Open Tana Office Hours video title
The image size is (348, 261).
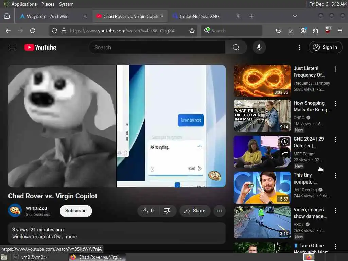[x=311, y=249]
